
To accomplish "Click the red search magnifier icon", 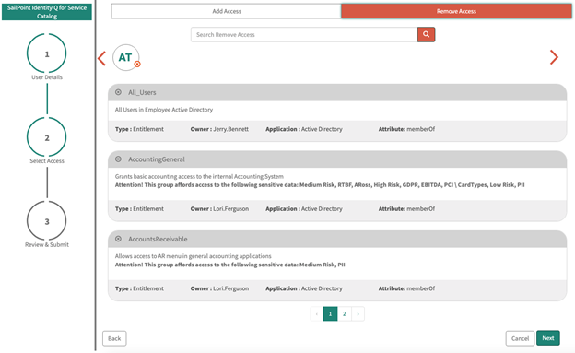I will (426, 34).
